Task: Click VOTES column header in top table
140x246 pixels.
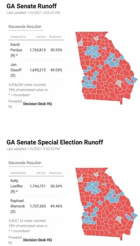Action: (x=41, y=37)
